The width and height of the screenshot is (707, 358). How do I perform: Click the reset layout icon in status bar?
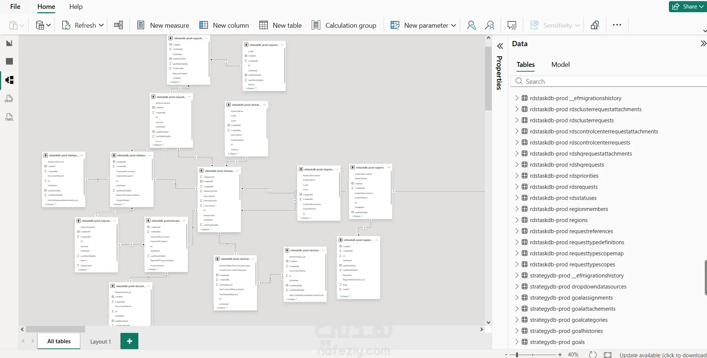(593, 355)
